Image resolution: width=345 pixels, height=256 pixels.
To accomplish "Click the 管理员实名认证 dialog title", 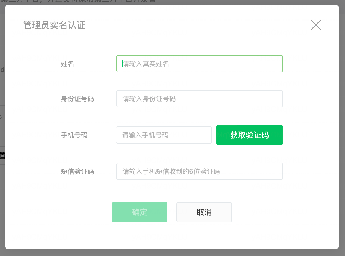I will 54,25.
